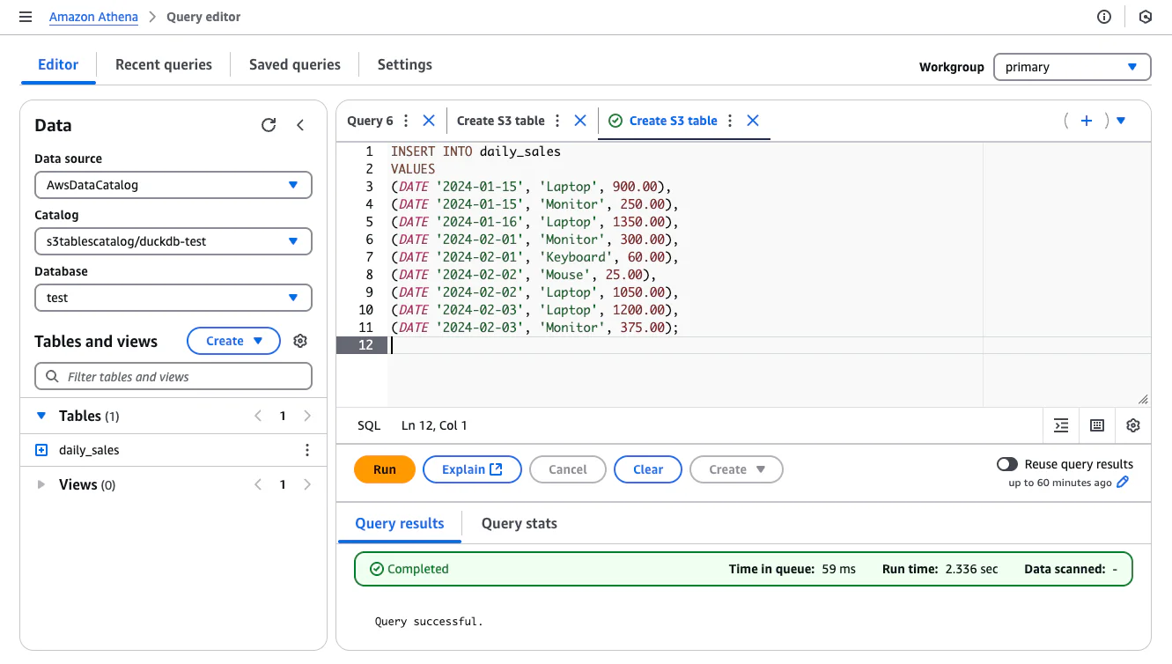Switch to the Recent queries tab
The image size is (1172, 664).
tap(164, 64)
